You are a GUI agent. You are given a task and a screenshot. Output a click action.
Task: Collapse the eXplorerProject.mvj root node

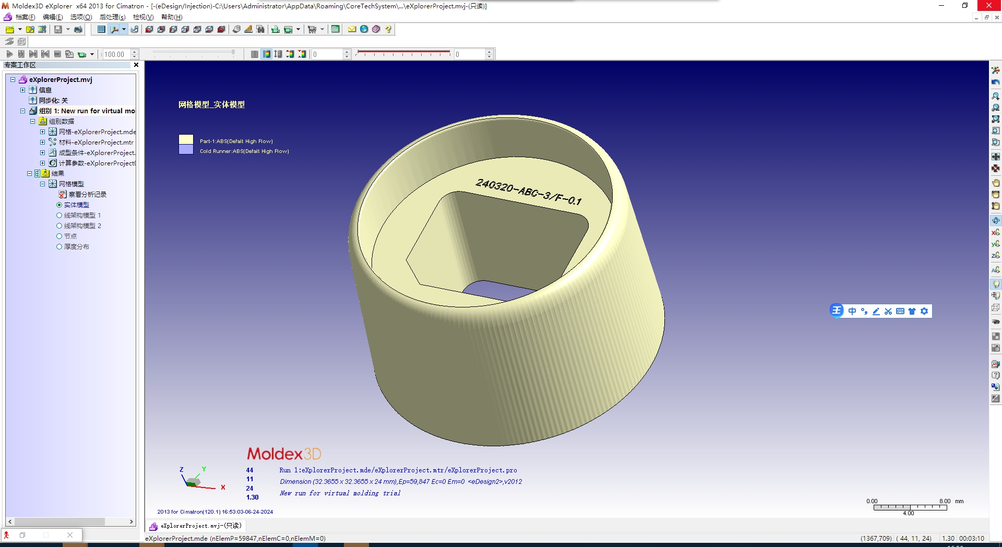point(13,80)
